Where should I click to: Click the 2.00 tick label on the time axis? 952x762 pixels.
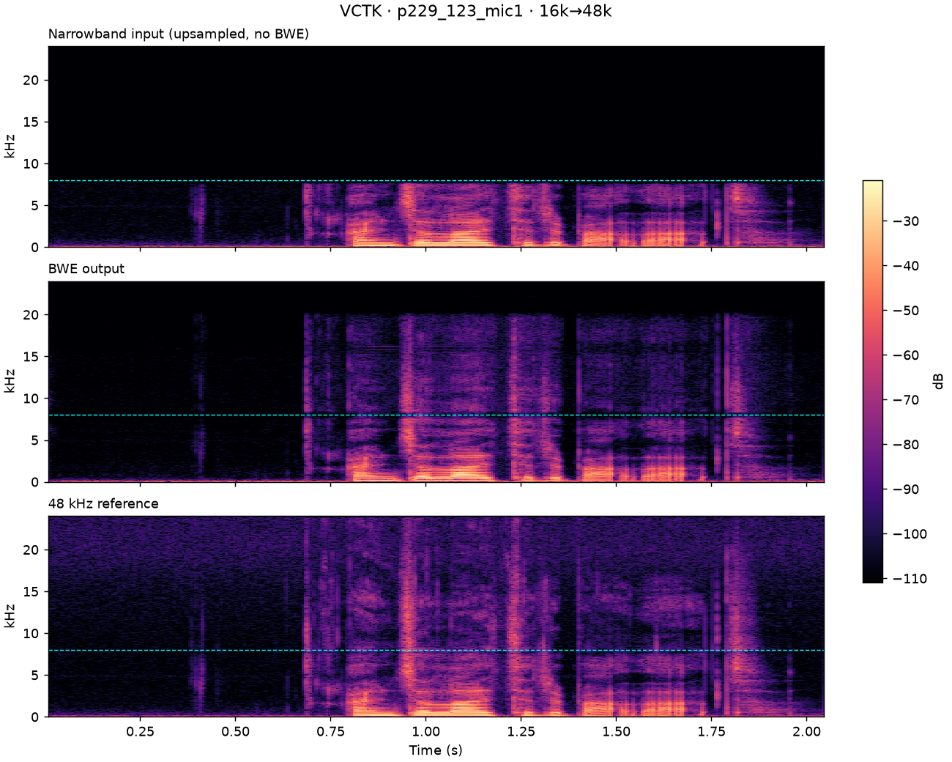[x=806, y=731]
